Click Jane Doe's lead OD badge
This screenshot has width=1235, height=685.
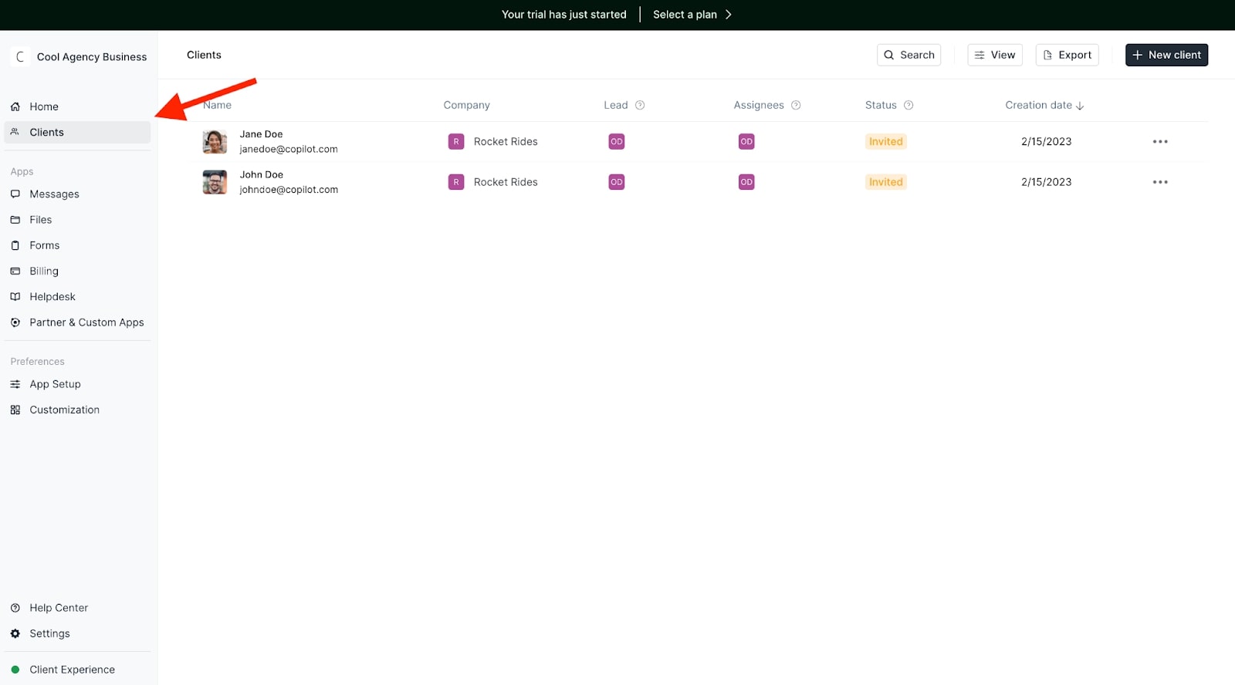click(x=616, y=142)
